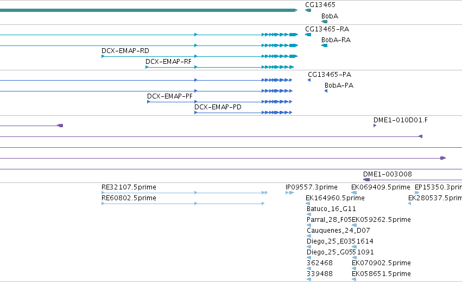Select the DCX-EMAP-PF protein label

pos(170,96)
